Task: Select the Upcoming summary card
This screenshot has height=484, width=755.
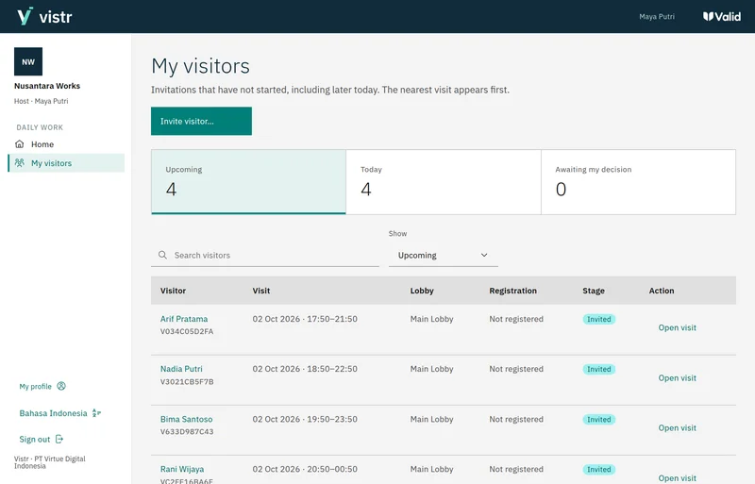Action: (x=248, y=182)
